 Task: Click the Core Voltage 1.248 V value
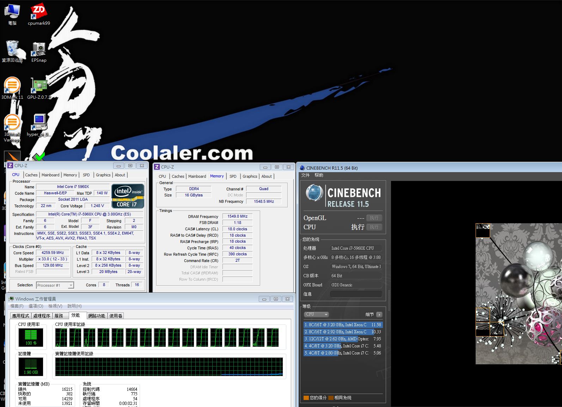point(97,206)
